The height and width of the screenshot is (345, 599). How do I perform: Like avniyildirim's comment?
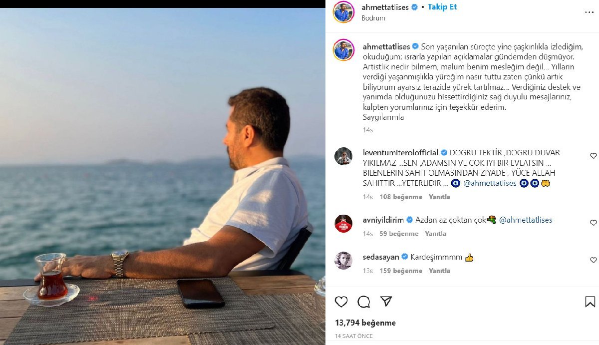[x=594, y=223]
